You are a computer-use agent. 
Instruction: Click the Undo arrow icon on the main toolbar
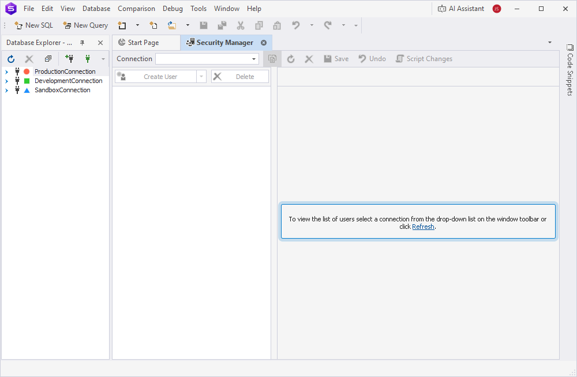295,25
